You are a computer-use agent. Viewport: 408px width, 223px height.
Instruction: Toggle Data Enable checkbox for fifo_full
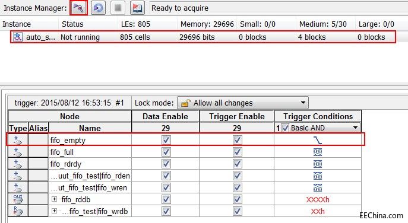pyautogui.click(x=166, y=152)
